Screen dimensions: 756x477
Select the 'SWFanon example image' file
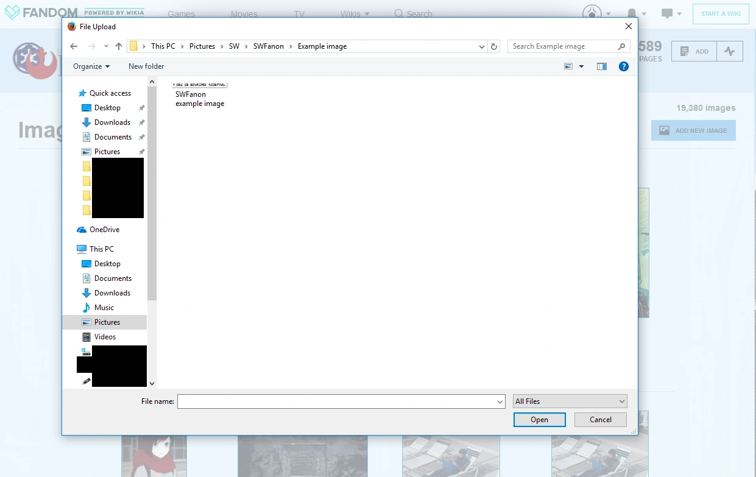[x=200, y=94]
